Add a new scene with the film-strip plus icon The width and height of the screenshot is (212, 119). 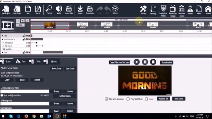8,25
